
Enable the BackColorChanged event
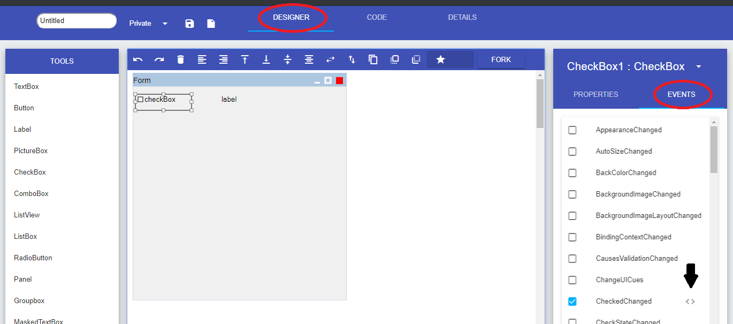pos(572,173)
